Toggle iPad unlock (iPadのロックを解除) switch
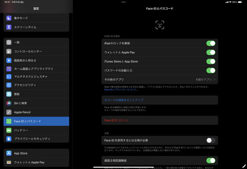Viewport: 247px width, 169px height. 211,43
